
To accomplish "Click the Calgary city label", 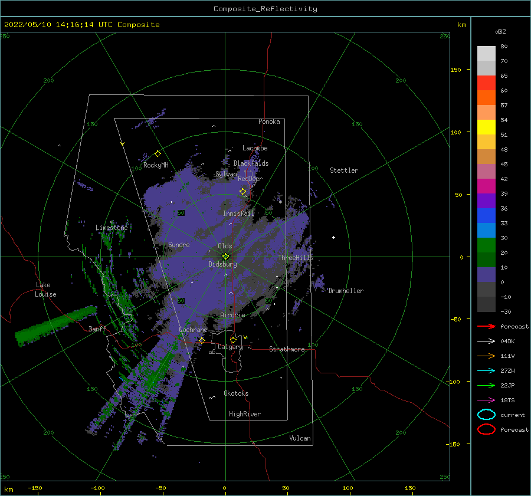I will pos(230,347).
